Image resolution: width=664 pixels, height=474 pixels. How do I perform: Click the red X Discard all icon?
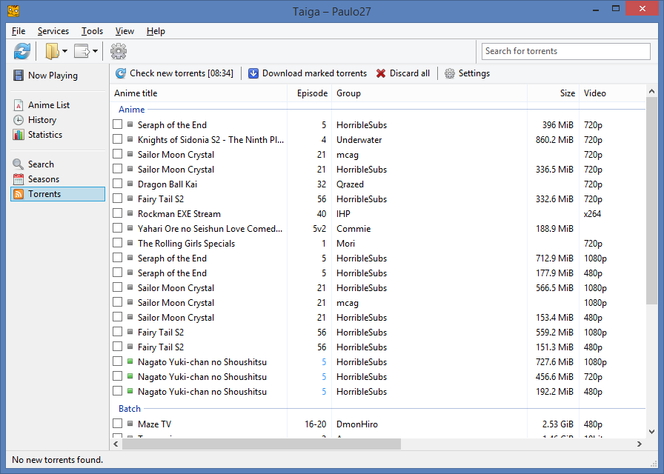point(381,73)
